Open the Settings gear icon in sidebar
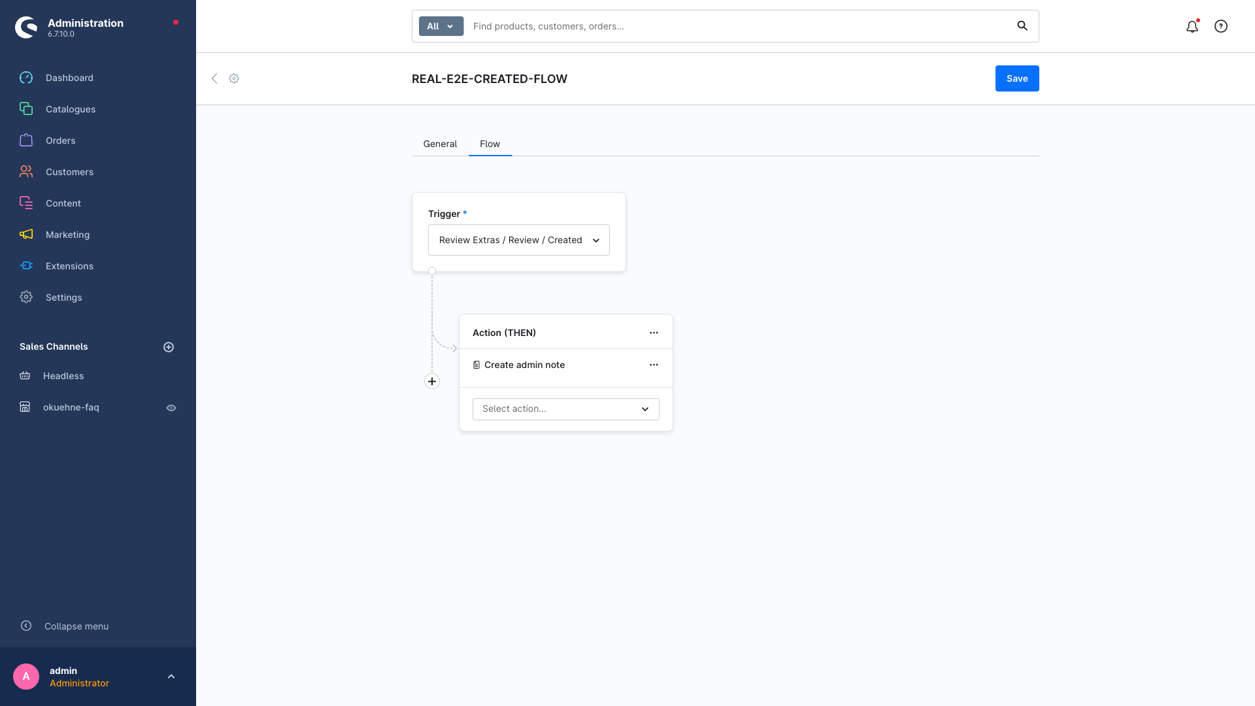 (26, 297)
